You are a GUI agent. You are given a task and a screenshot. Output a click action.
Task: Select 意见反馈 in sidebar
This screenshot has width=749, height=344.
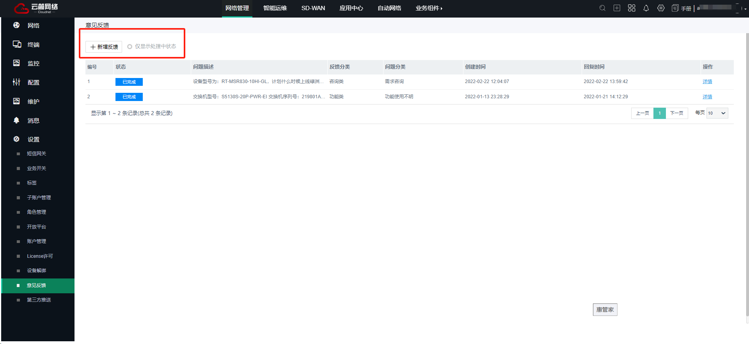(38, 285)
